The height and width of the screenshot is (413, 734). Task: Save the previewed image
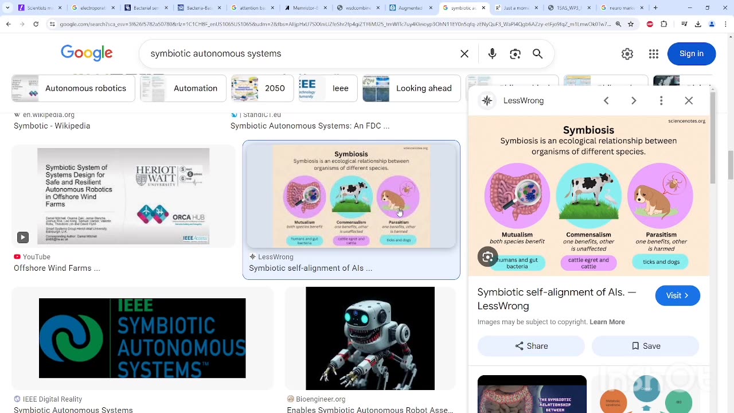(x=646, y=346)
